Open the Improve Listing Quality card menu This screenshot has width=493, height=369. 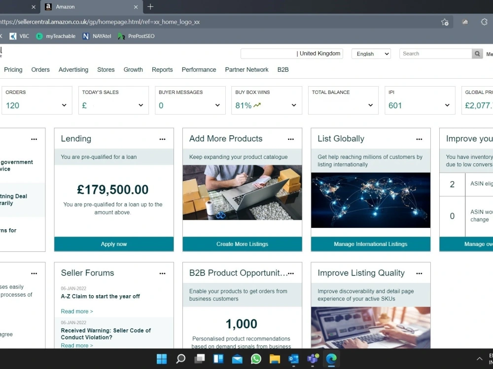[x=419, y=273]
